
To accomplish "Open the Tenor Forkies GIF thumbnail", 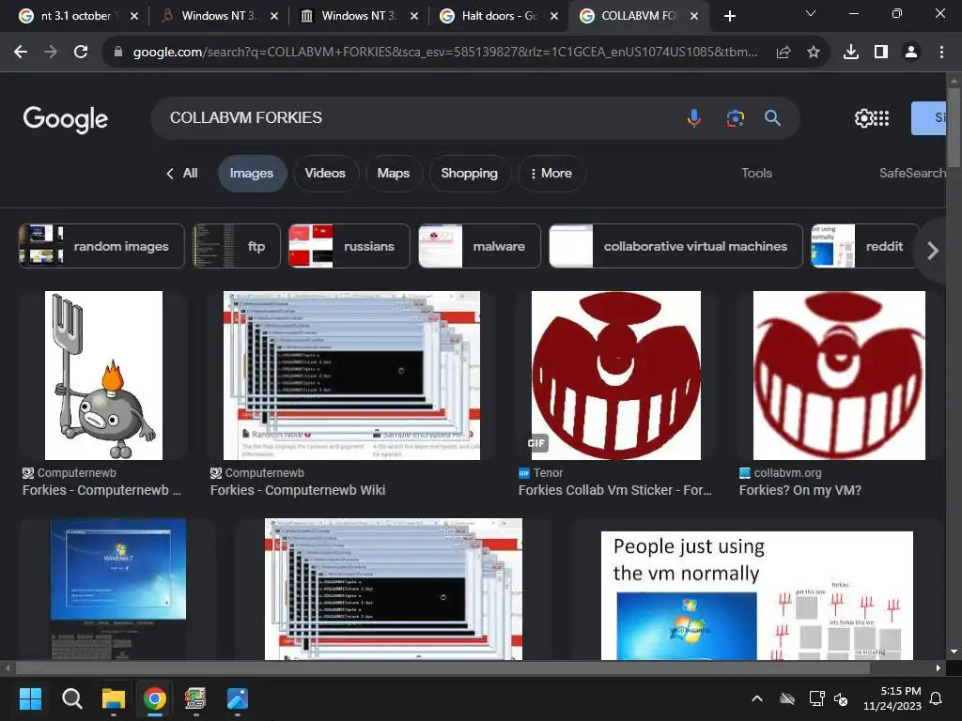I will (616, 376).
